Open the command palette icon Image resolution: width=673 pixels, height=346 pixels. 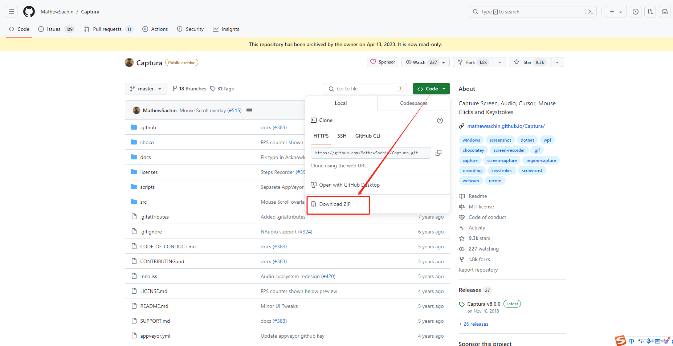tap(591, 12)
